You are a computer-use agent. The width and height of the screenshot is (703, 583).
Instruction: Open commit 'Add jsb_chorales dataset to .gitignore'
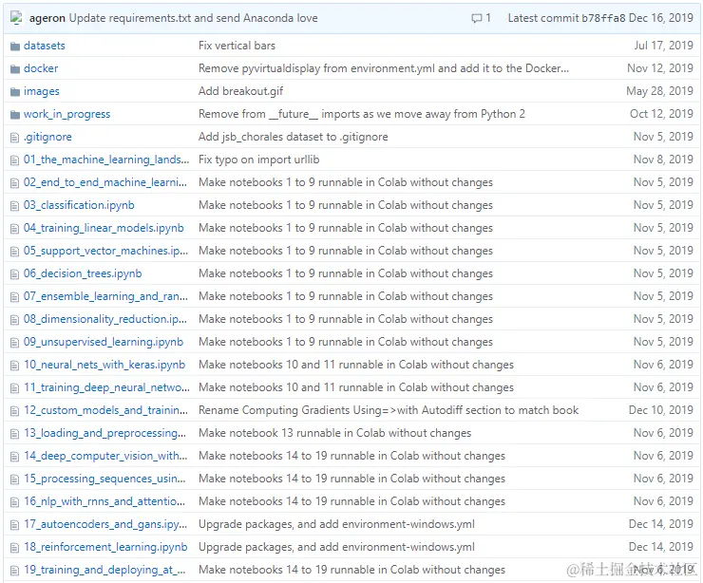(x=294, y=137)
